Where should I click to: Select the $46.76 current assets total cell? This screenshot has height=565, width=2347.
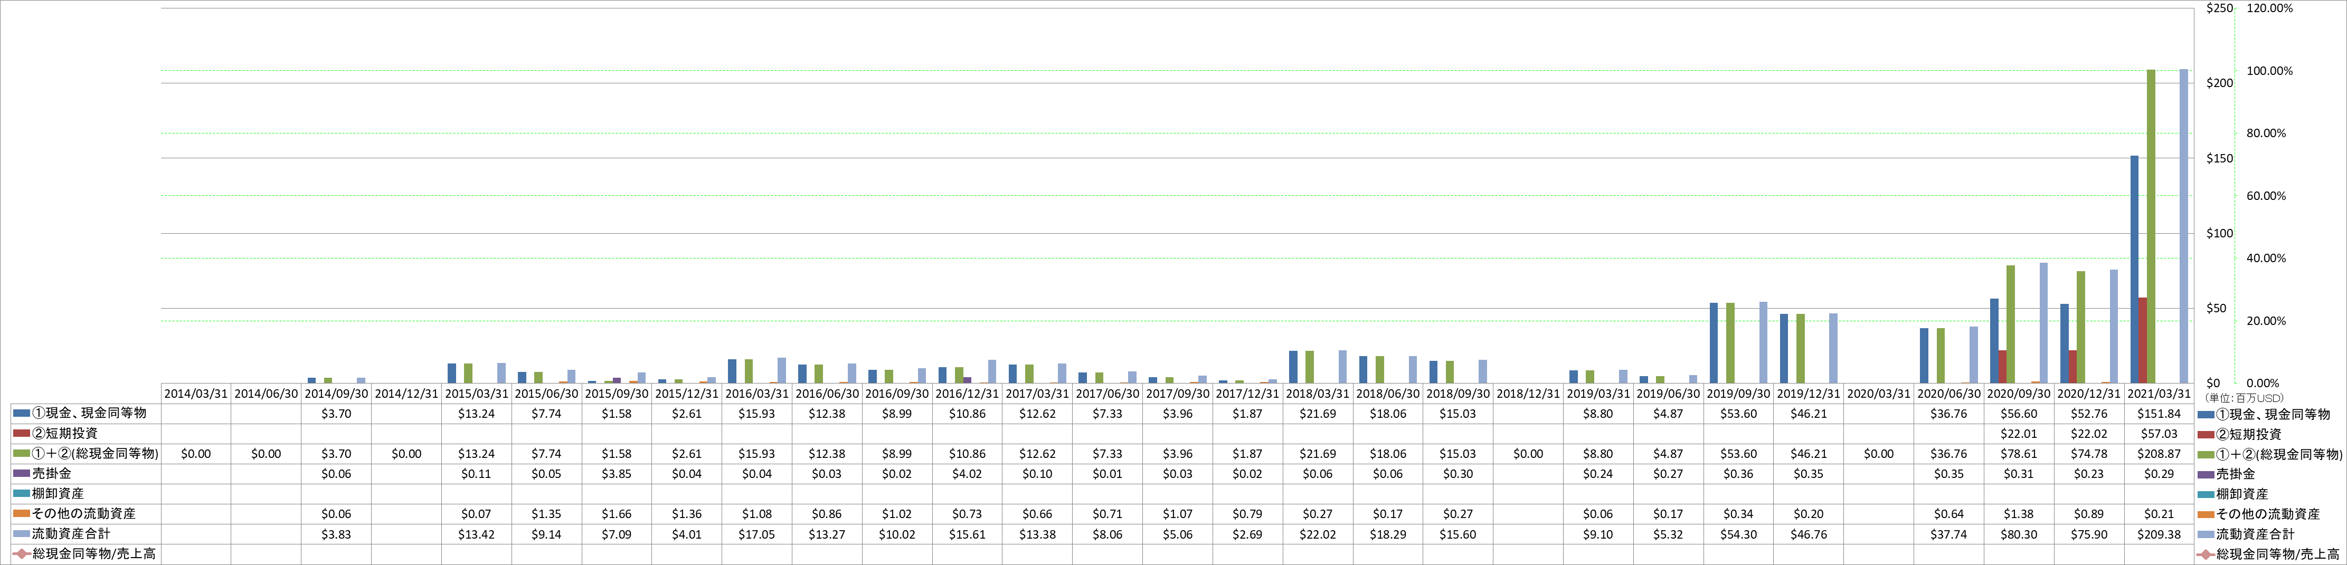coord(1809,534)
